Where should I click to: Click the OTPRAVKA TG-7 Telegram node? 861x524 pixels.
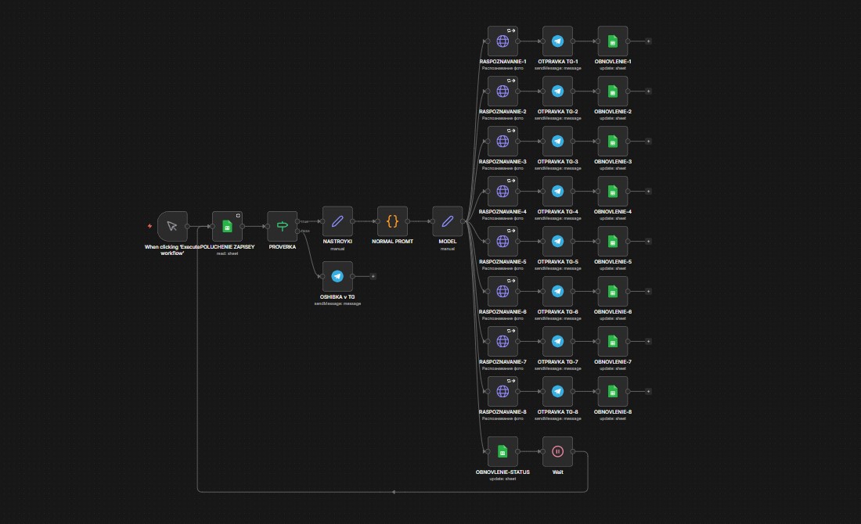tap(557, 342)
